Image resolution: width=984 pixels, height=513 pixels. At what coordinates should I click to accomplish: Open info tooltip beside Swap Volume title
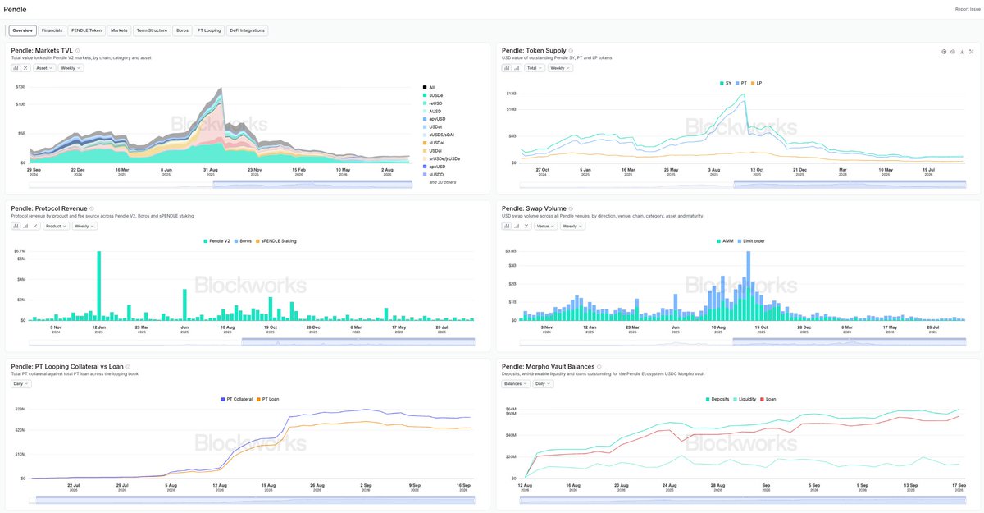click(x=571, y=208)
